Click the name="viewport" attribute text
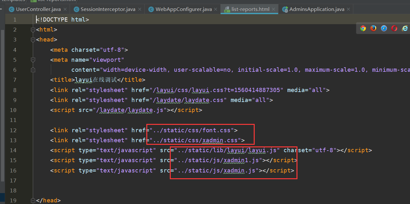This screenshot has width=410, height=204. tap(98, 60)
